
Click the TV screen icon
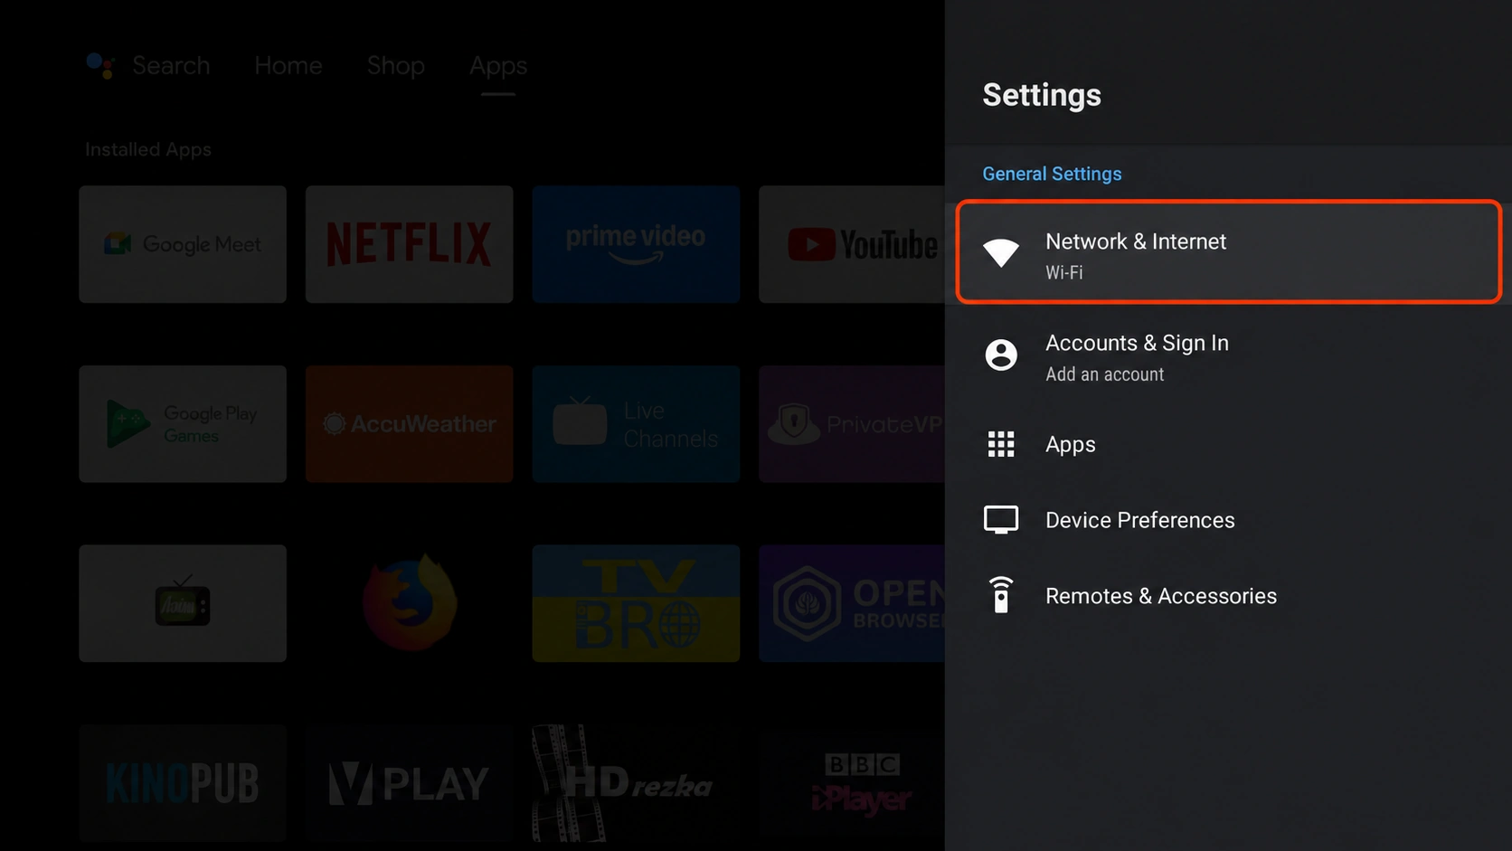(x=1001, y=520)
